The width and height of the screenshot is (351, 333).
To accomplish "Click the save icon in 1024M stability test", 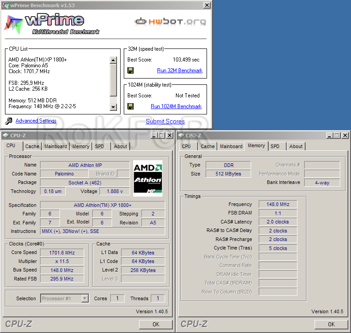I will click(x=130, y=106).
